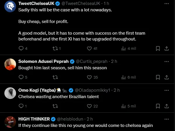Screen dimensions: 175x131
Task: Bookmark the TweetChelseaUK tweet
Action: click(x=158, y=49)
